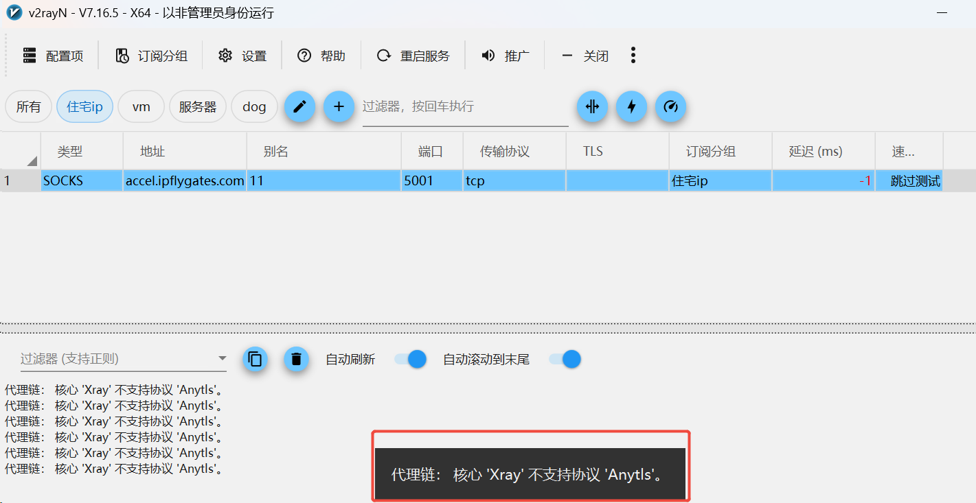This screenshot has height=503, width=976.
Task: Toggle the 自动滚动到末尾 switch
Action: (565, 359)
